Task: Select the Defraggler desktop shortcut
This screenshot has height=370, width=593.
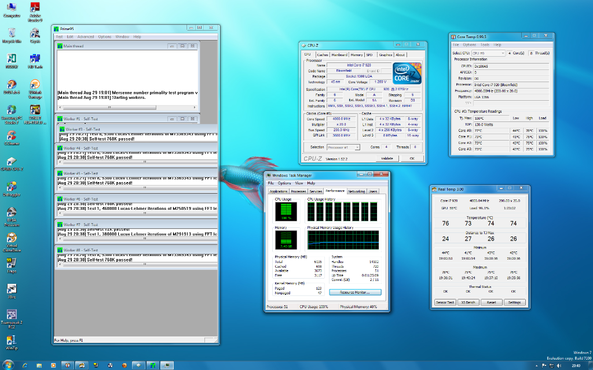Action: coord(12,189)
